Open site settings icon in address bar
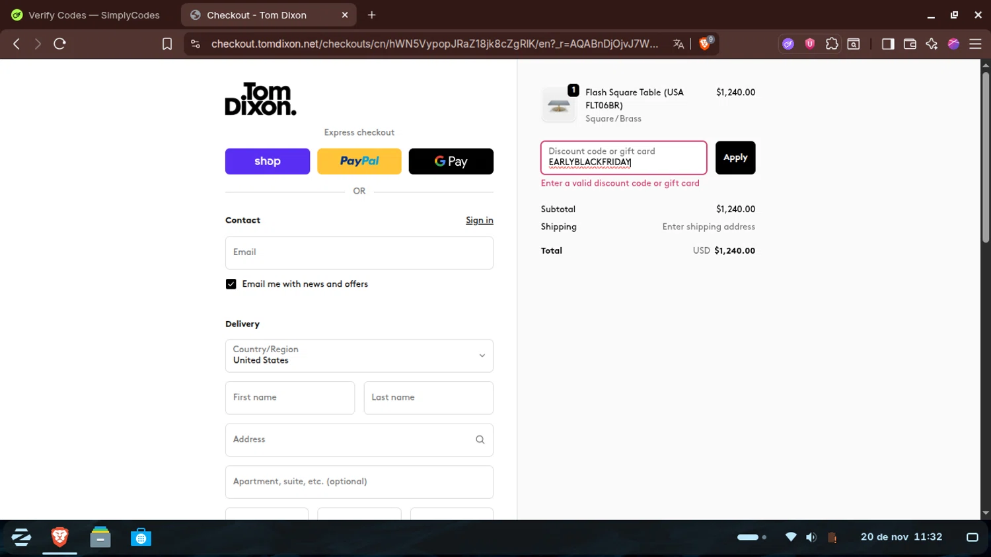Image resolution: width=991 pixels, height=557 pixels. 195,44
